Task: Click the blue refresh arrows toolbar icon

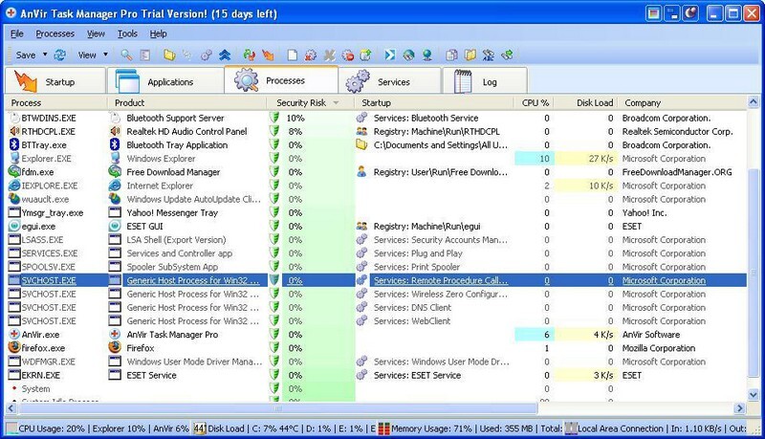Action: pyautogui.click(x=59, y=55)
